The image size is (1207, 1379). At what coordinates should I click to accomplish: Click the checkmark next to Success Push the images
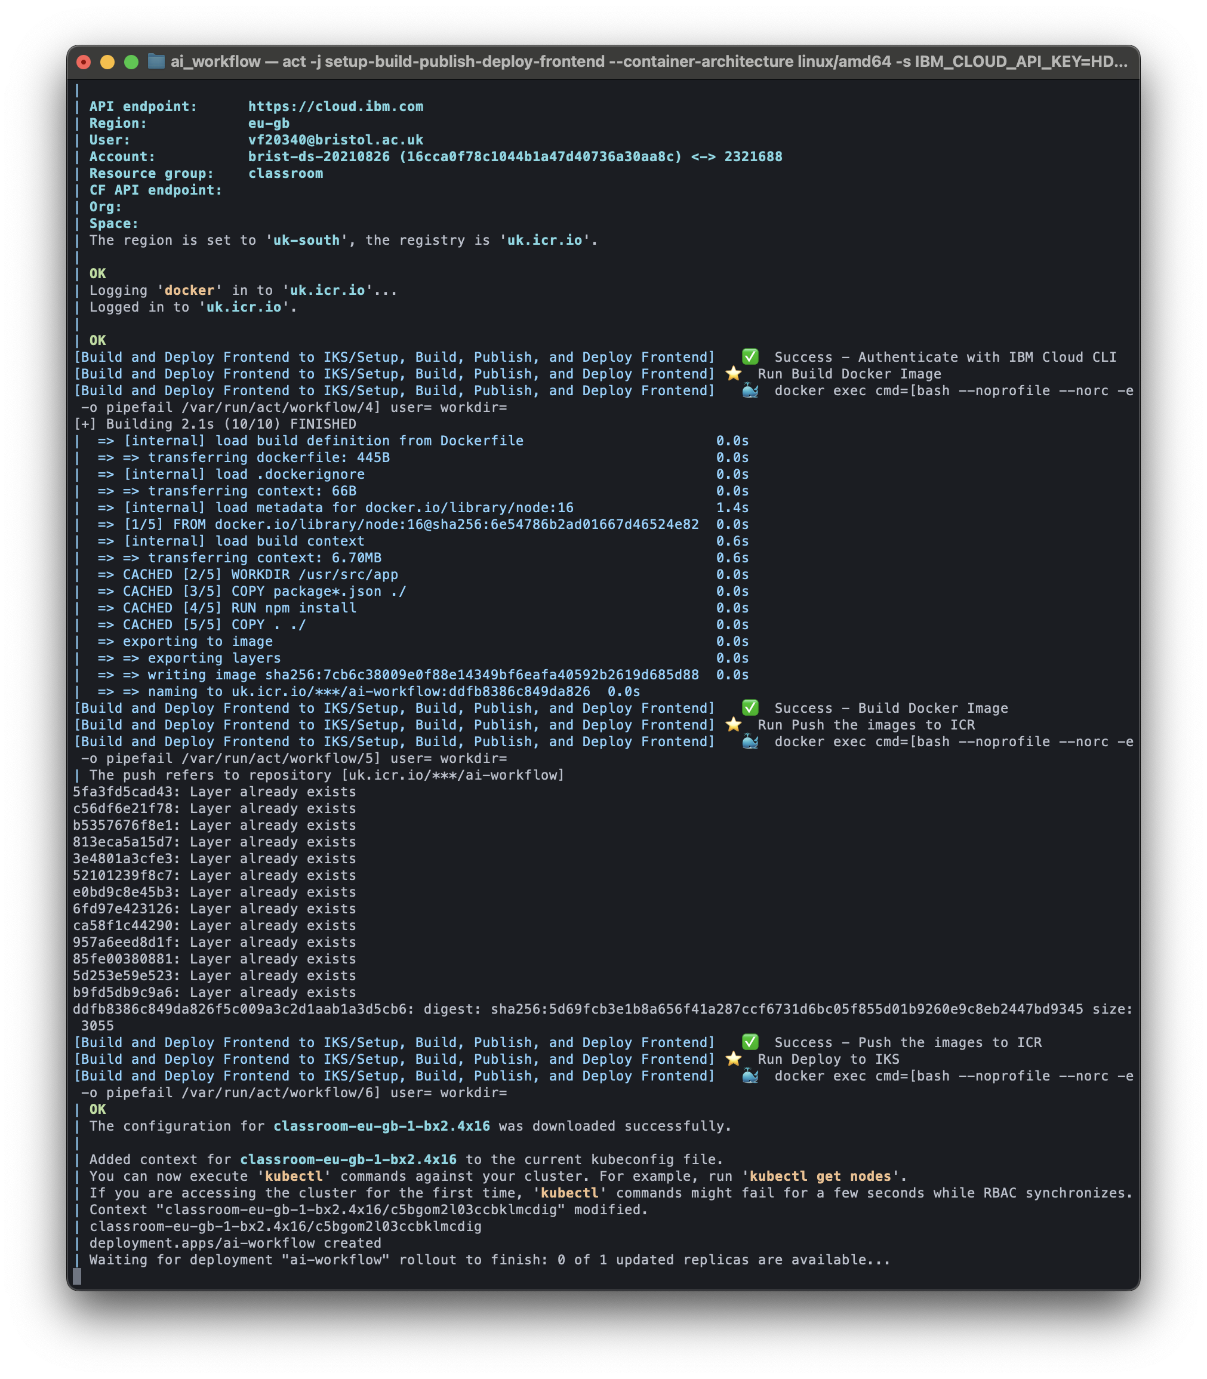point(750,1042)
